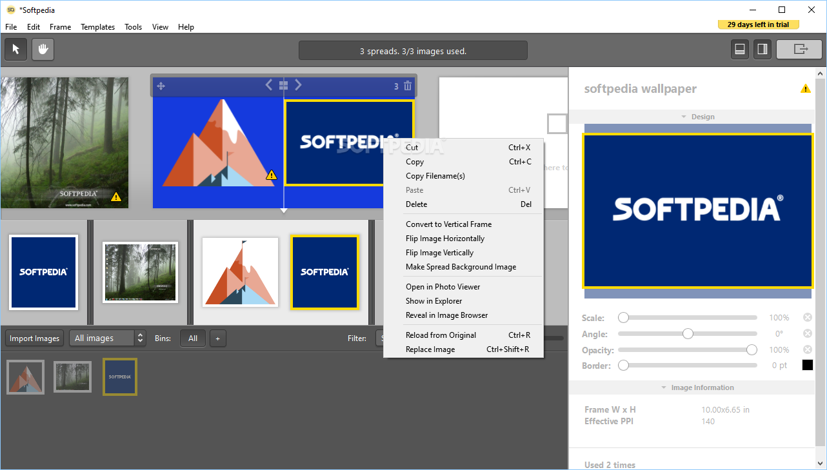The width and height of the screenshot is (827, 470).
Task: Click warning icon beside softpedia wallpaper title
Action: click(x=806, y=89)
